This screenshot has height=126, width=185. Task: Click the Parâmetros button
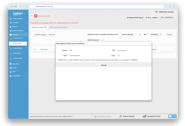(x=52, y=35)
